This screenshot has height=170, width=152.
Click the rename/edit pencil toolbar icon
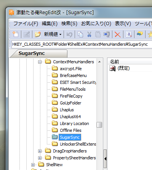click(x=27, y=34)
